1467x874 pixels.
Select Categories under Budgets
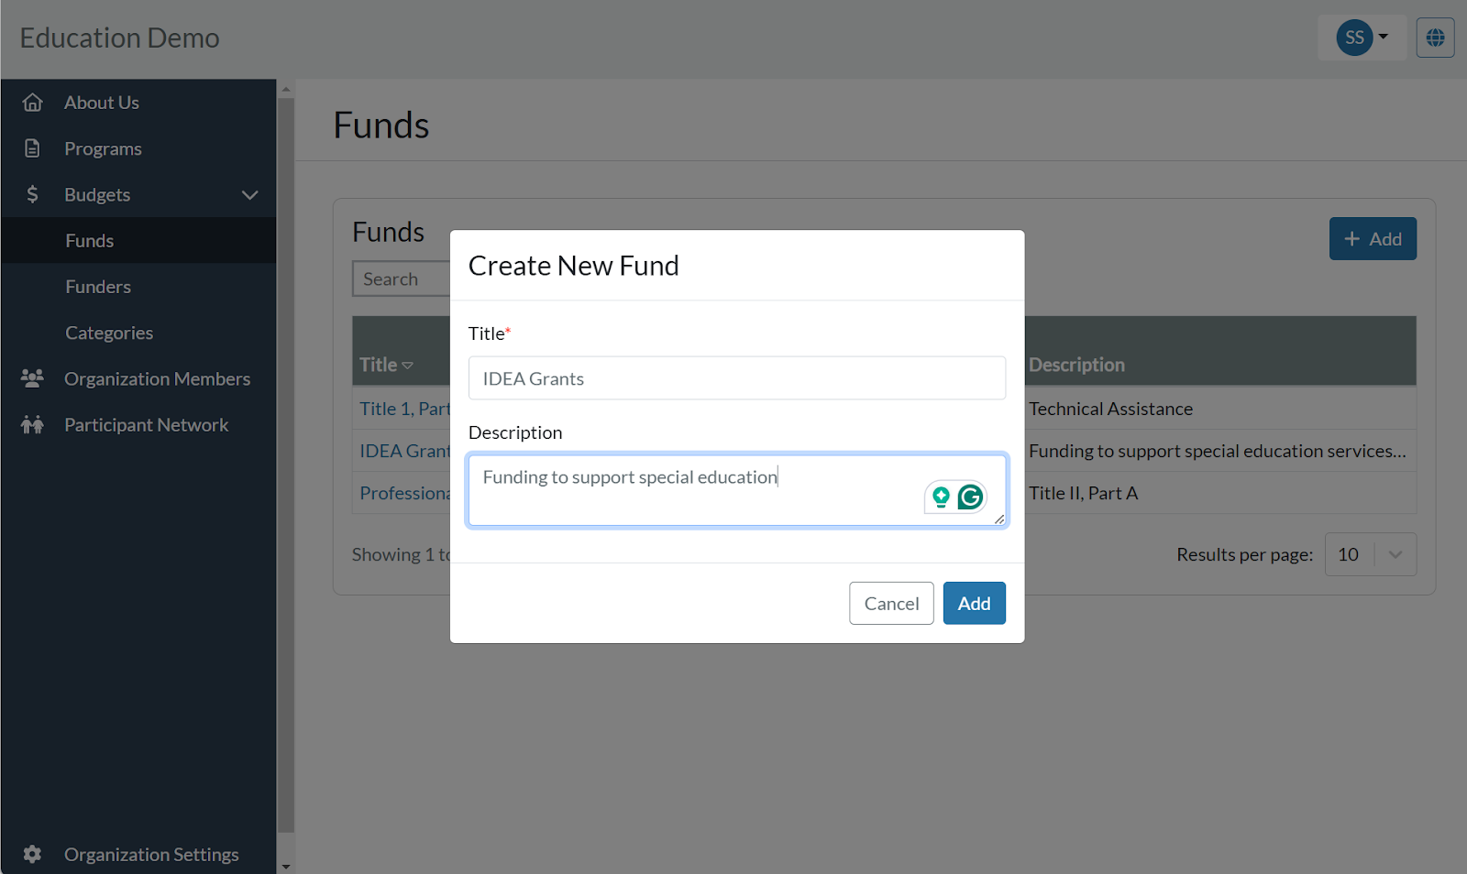108,332
